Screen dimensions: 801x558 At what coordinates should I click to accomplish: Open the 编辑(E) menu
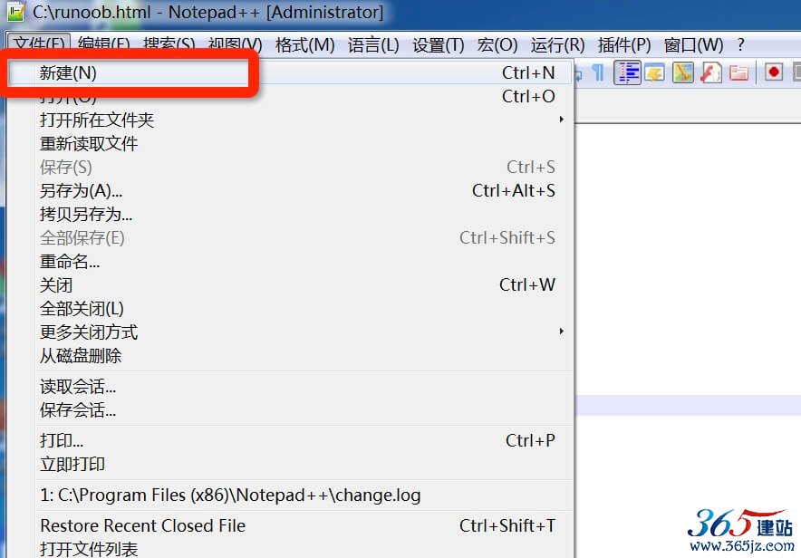point(104,45)
